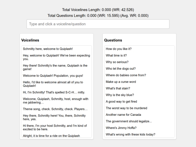196x147 pixels.
Task: Click the voiceline/question search input field
Action: pos(98,24)
